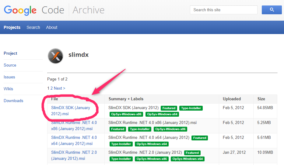Click the blue search magnifier button
The height and width of the screenshot is (165, 284).
tap(272, 10)
